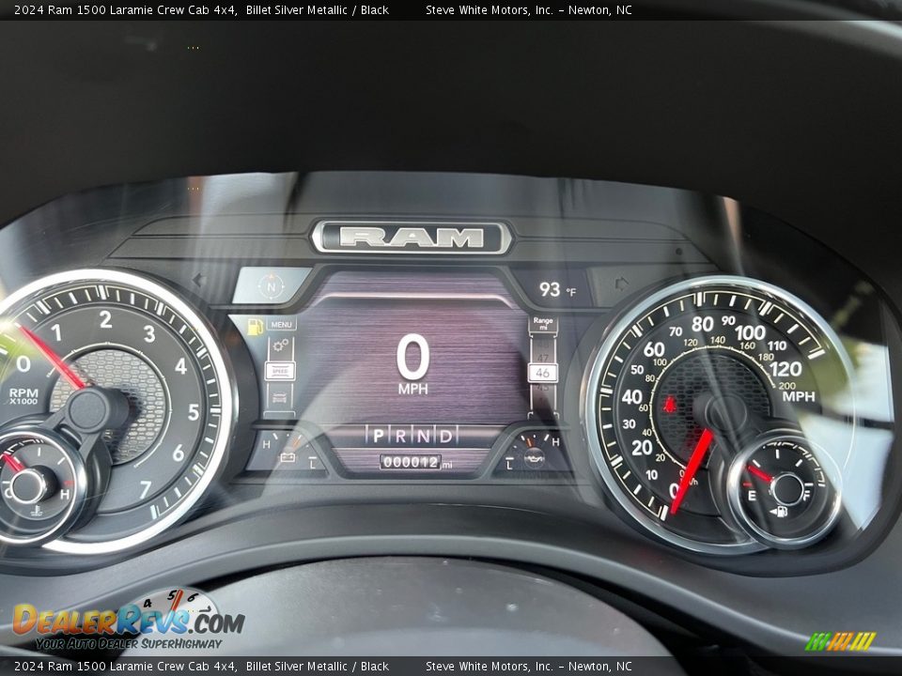Tap the compass N heading indicator
Image resolution: width=902 pixels, height=676 pixels.
point(271,285)
